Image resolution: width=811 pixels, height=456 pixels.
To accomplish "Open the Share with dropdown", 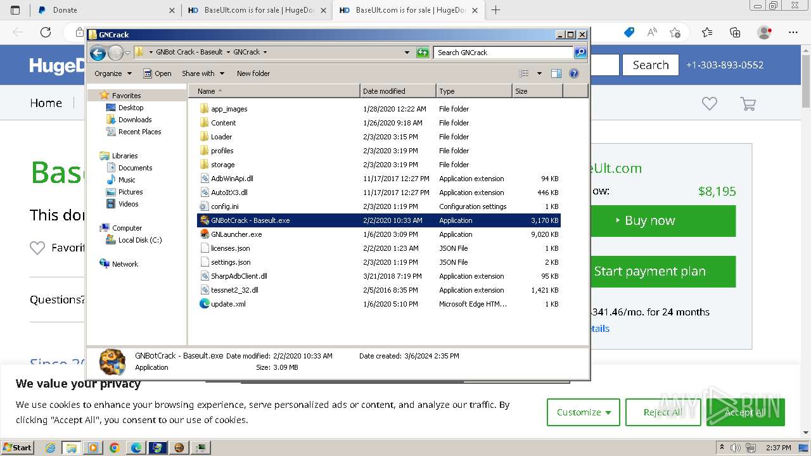I will coord(203,73).
